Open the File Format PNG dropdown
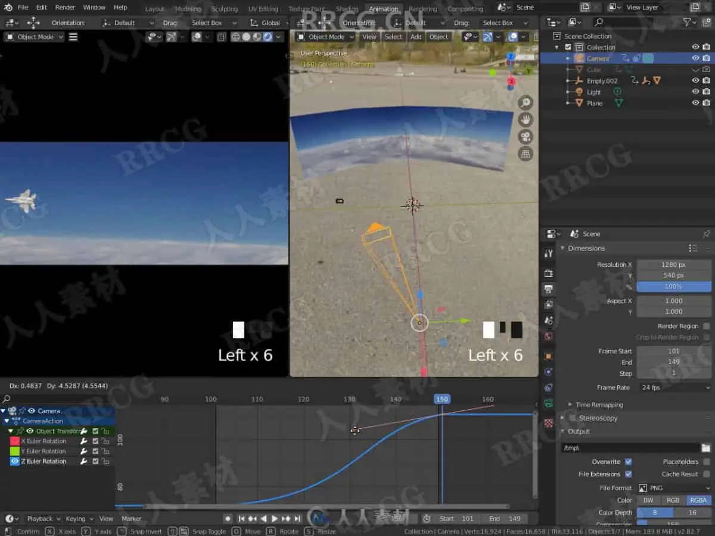Image resolution: width=715 pixels, height=536 pixels. tap(674, 488)
